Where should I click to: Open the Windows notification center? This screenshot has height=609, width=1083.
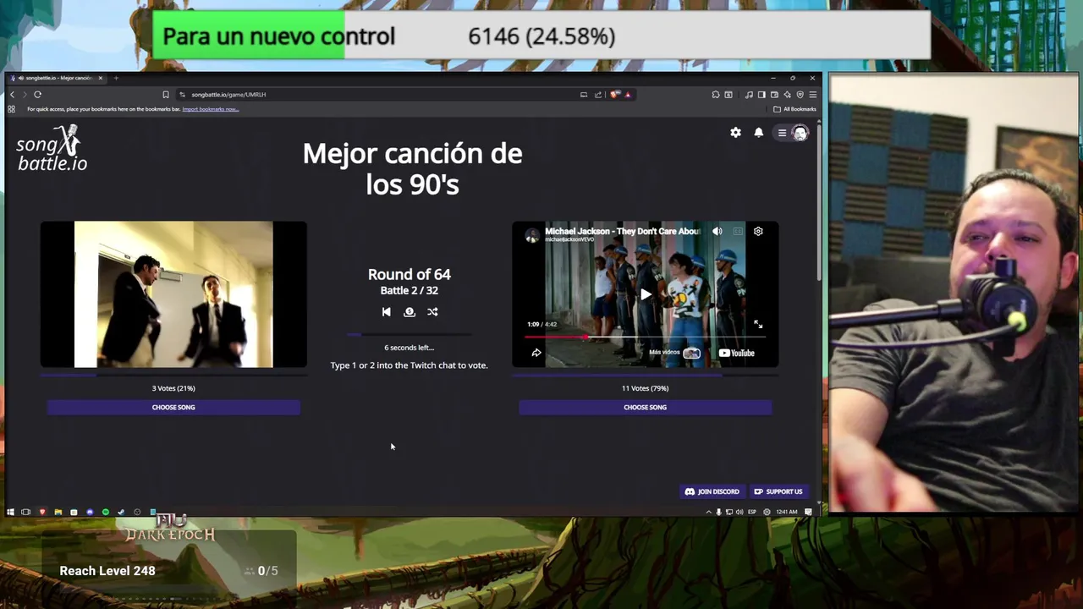pos(809,512)
